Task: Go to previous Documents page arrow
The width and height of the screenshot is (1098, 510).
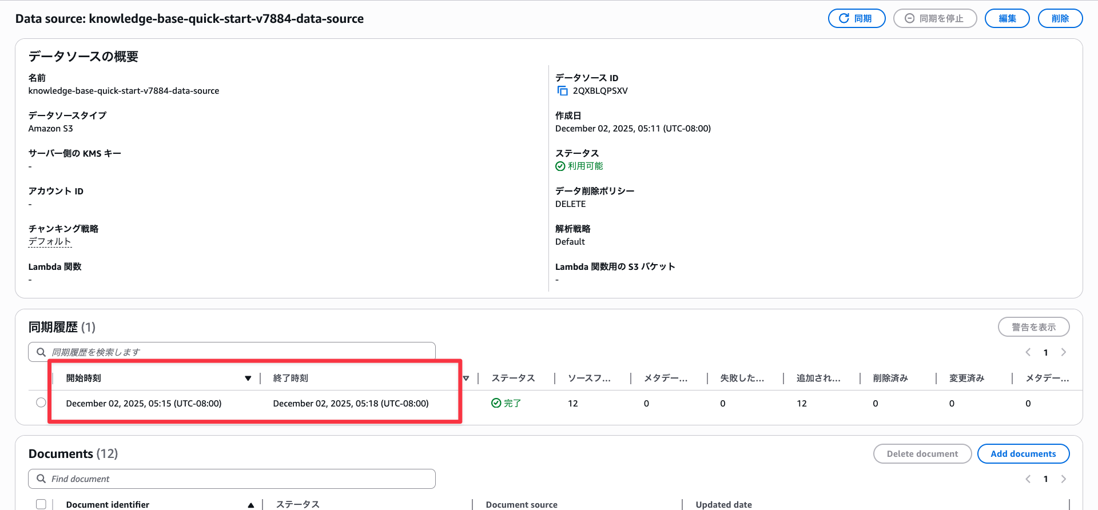Action: pos(1028,479)
